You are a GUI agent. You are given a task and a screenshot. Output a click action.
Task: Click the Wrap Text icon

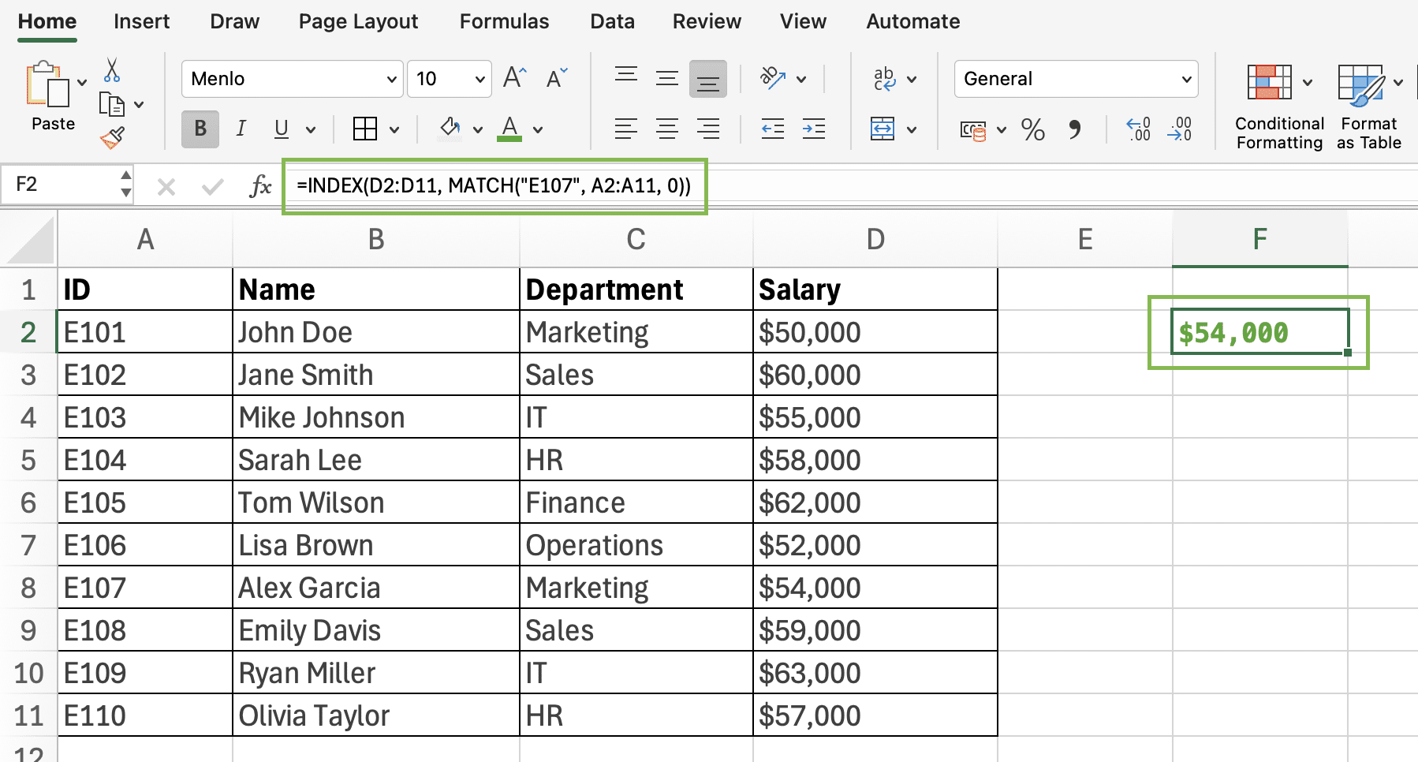tap(885, 78)
